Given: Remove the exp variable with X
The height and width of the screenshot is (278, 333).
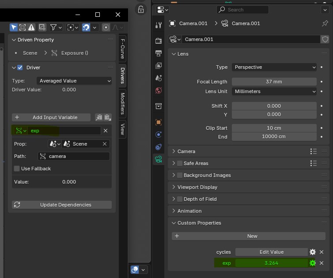Looking at the screenshot, I should [106, 131].
